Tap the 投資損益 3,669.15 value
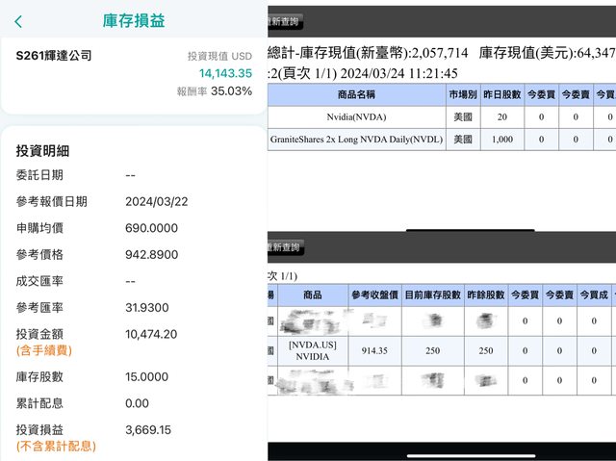This screenshot has width=616, height=461. (151, 429)
